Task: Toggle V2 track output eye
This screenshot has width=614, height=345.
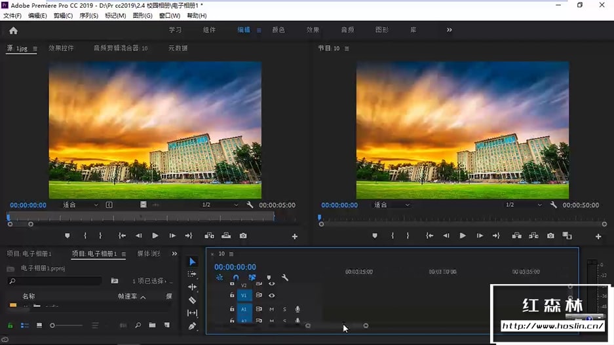Action: pyautogui.click(x=271, y=283)
